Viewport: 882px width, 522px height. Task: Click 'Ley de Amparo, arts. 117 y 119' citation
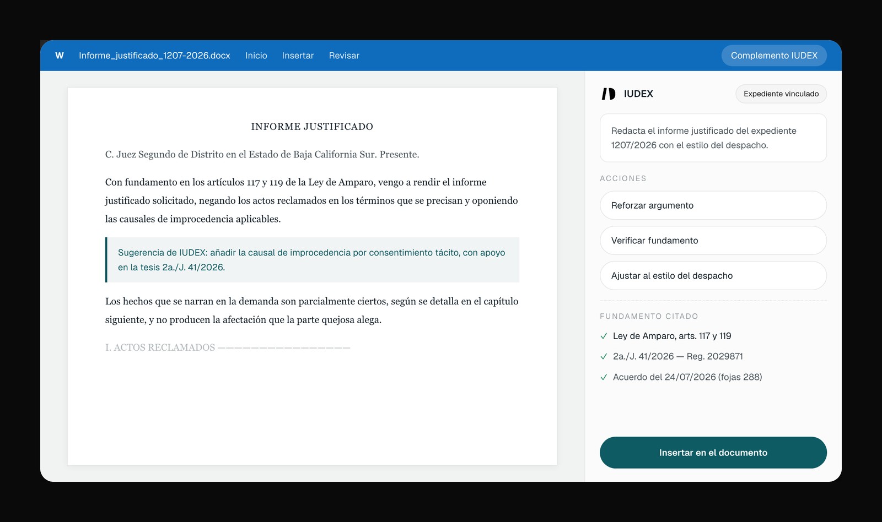click(672, 336)
